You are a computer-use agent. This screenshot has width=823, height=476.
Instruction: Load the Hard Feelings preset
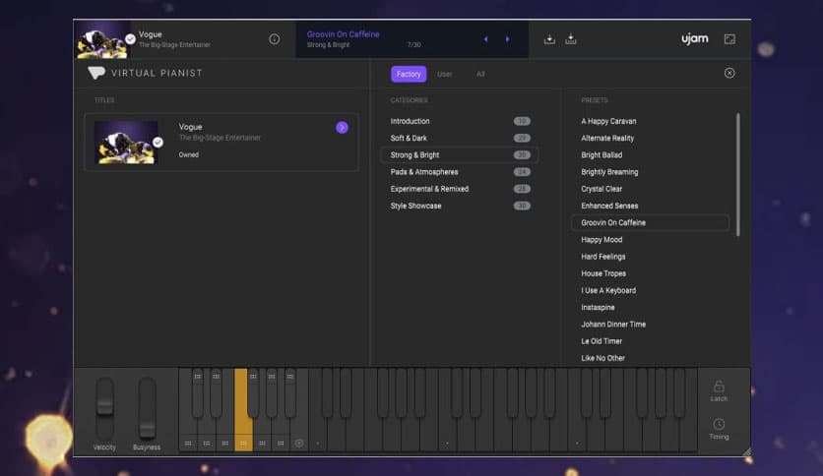click(x=603, y=257)
